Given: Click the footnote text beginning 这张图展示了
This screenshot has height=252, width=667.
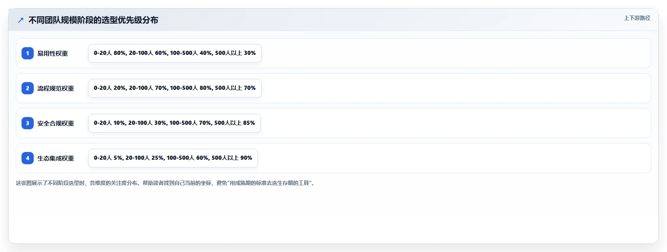Looking at the screenshot, I should [166, 183].
